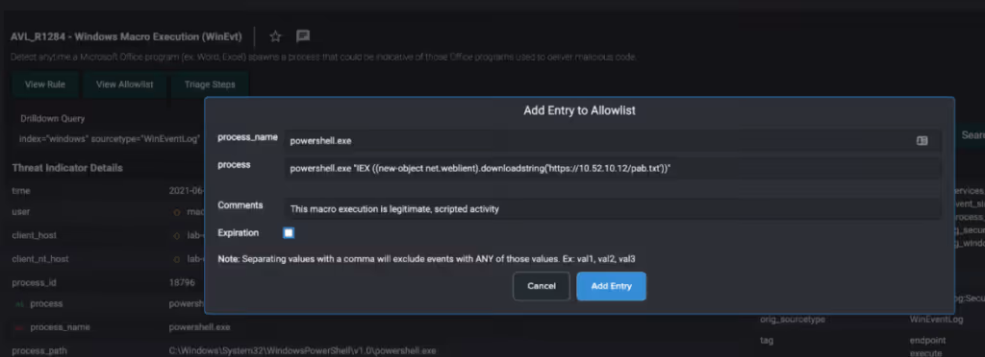Viewport: 985px width, 357px height.
Task: Click the circle icon beside user value
Action: click(x=177, y=212)
